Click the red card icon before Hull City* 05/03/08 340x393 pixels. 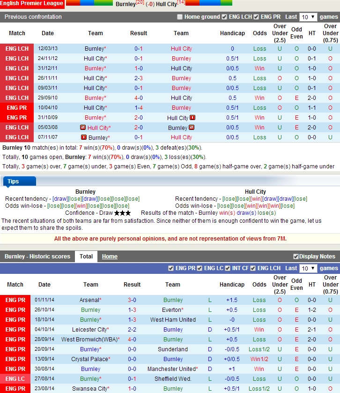(83, 128)
